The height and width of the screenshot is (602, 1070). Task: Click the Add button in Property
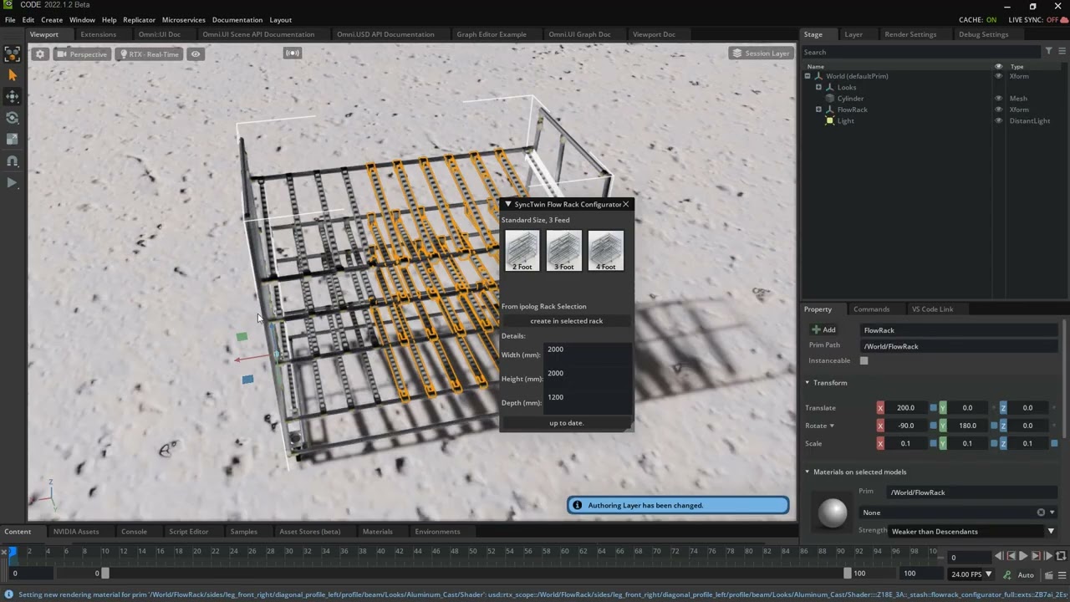pyautogui.click(x=823, y=330)
